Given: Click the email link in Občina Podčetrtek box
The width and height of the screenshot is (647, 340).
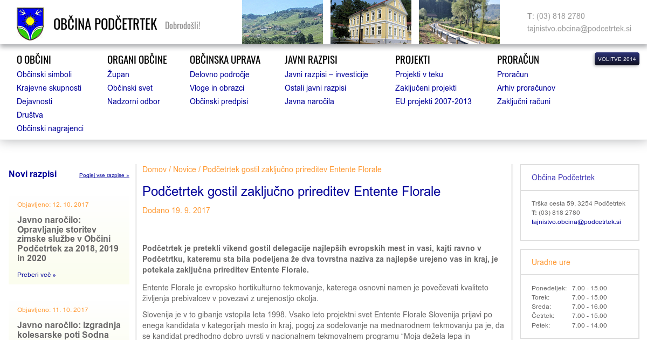Looking at the screenshot, I should 576,222.
